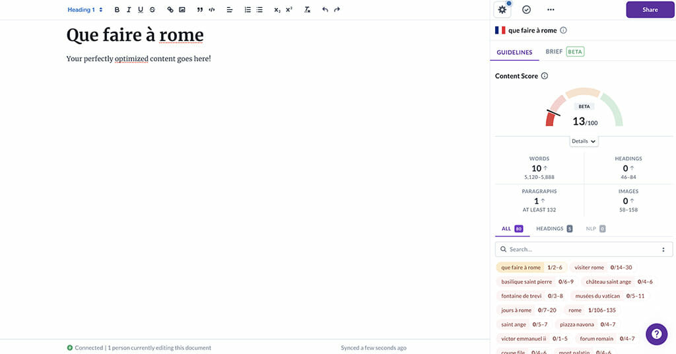
Task: Toggle strikethrough formatting
Action: (x=152, y=9)
